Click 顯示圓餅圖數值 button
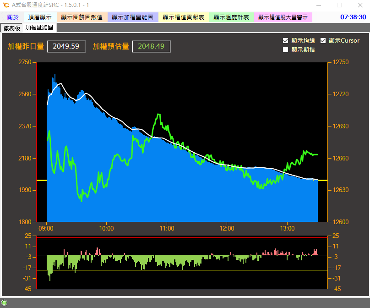Viewport: 370px width, 308px height. (x=82, y=17)
